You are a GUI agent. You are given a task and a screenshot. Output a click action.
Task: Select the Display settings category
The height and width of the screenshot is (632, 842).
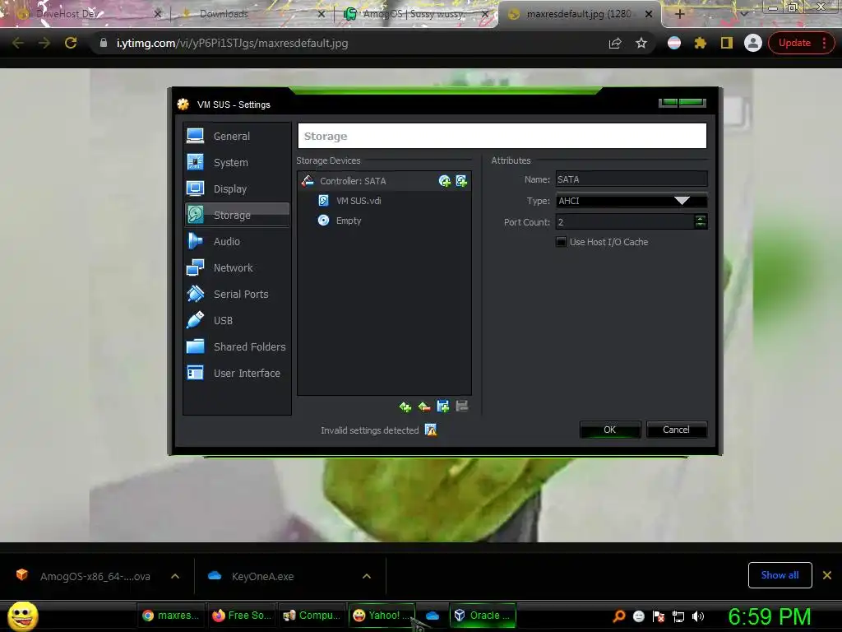point(236,188)
